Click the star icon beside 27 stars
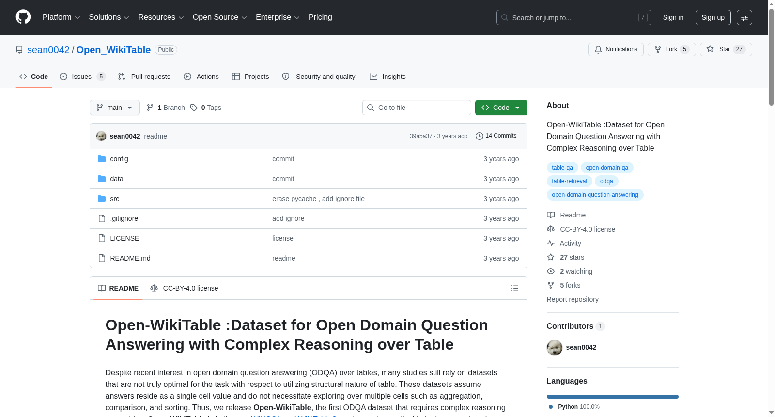 [551, 257]
